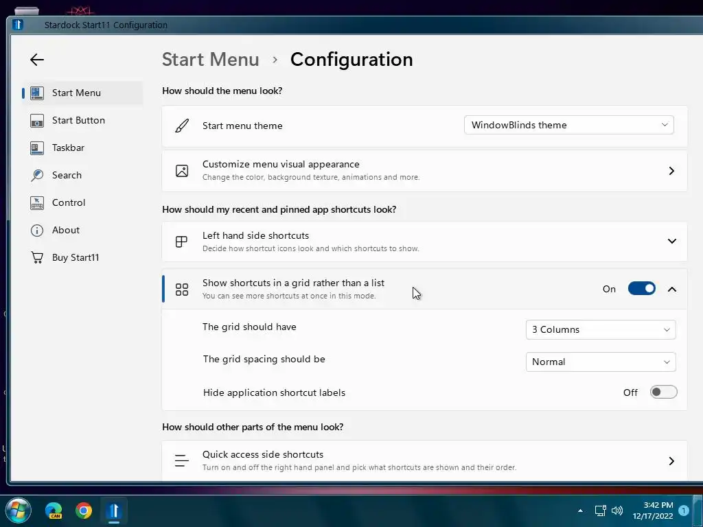Open Customize menu visual appearance arrow
The height and width of the screenshot is (527, 703).
[671, 171]
